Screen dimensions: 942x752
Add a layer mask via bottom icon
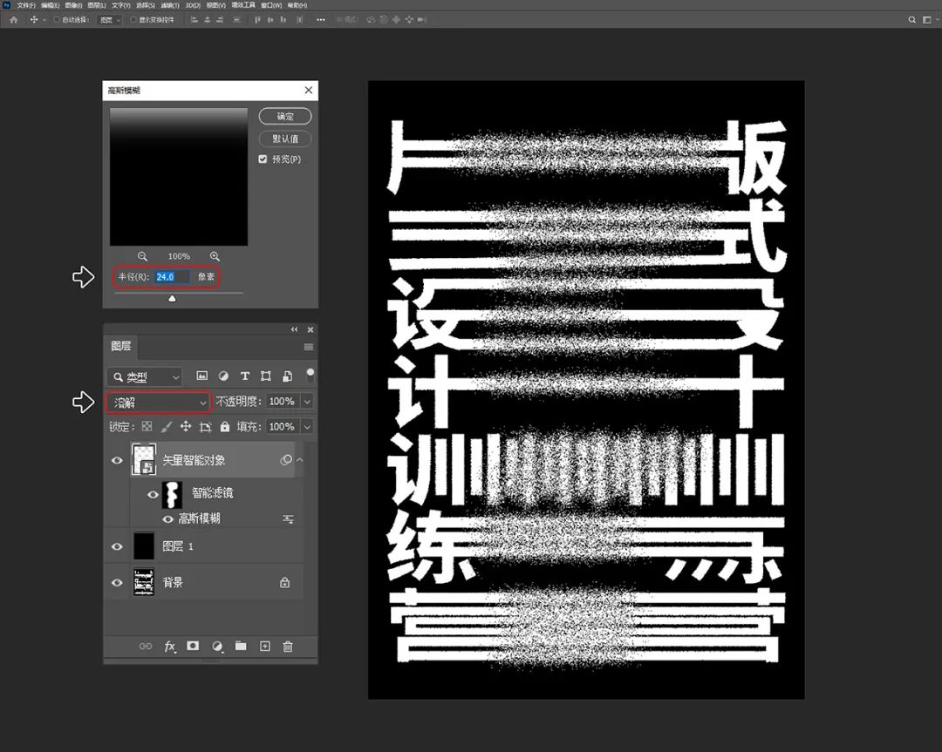click(194, 647)
